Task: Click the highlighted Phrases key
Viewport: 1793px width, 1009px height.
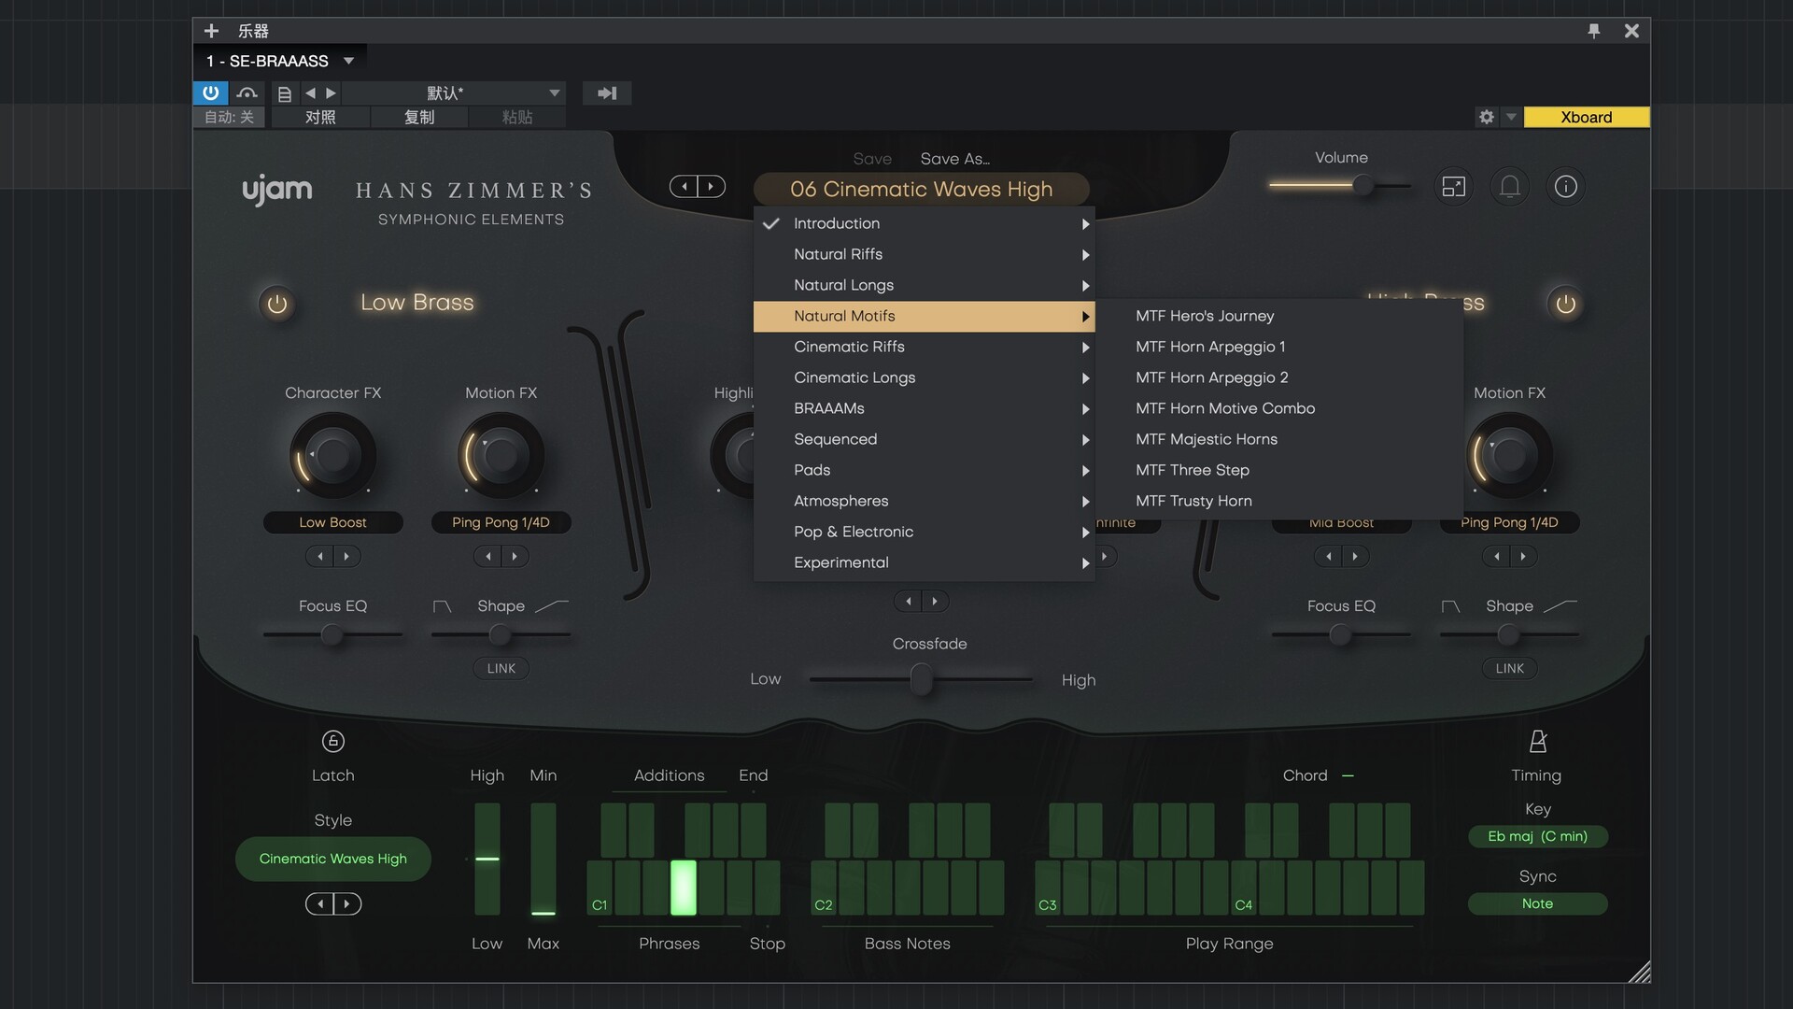Action: coord(684,888)
